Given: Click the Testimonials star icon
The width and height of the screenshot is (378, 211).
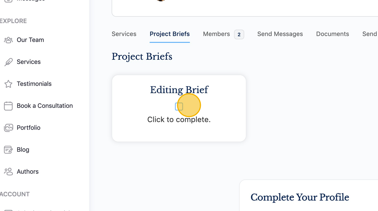Looking at the screenshot, I should (x=8, y=84).
